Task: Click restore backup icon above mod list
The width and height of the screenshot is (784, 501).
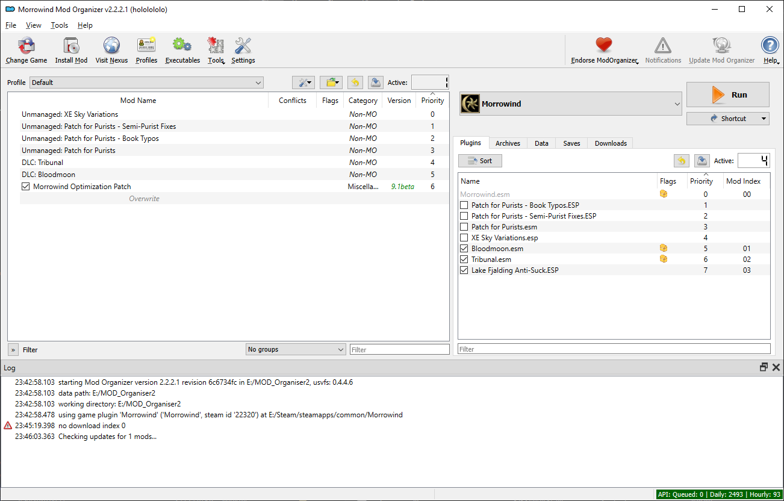Action: pos(355,82)
